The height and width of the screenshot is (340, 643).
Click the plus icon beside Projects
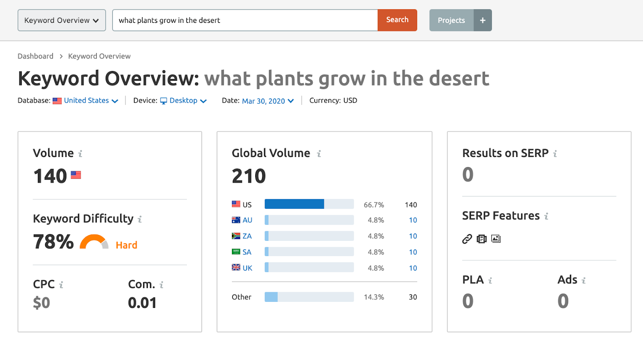click(x=483, y=20)
